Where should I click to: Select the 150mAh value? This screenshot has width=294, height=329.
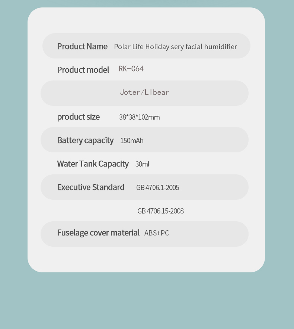[132, 140]
